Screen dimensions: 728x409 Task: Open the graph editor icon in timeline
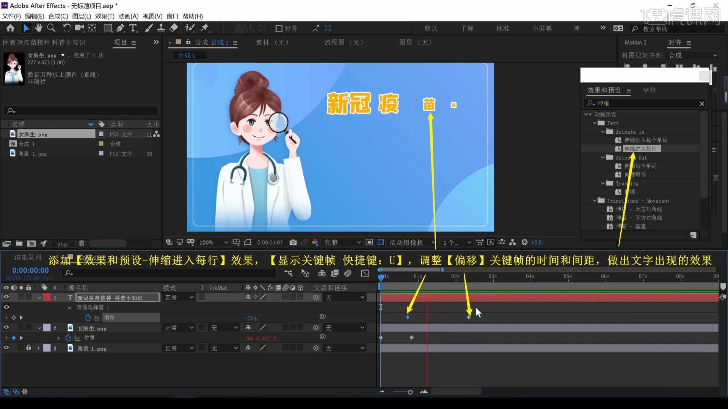(365, 273)
